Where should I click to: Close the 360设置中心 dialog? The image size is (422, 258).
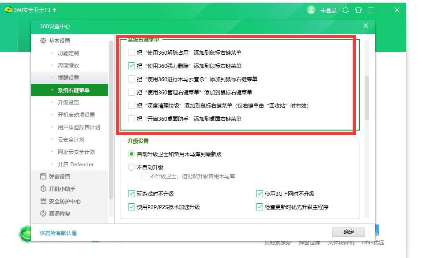tap(365, 26)
